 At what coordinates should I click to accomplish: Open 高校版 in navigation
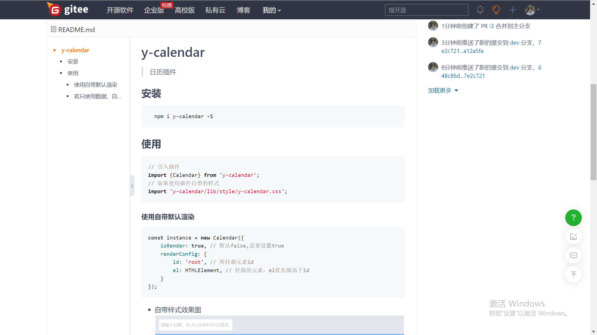(185, 10)
